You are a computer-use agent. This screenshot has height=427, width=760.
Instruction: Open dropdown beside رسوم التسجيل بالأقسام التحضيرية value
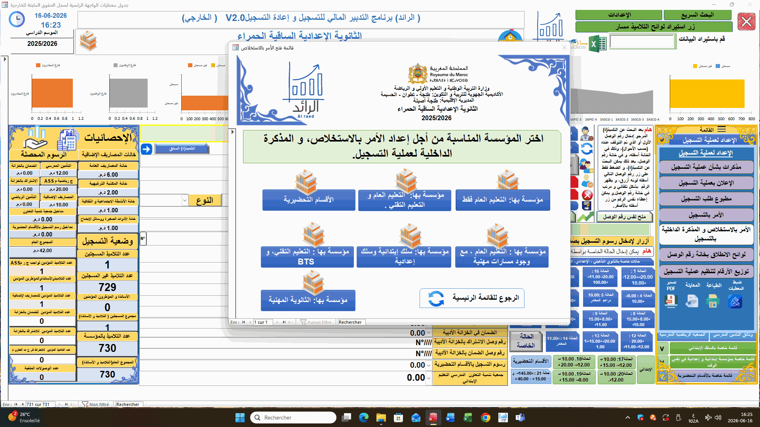tap(429, 365)
